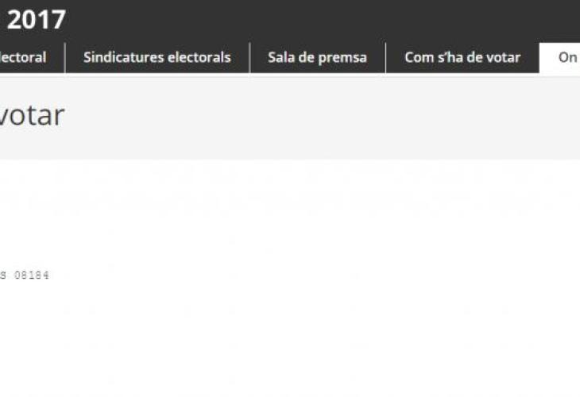Image resolution: width=580 pixels, height=397 pixels.
Task: Click the votar page heading
Action: (32, 115)
